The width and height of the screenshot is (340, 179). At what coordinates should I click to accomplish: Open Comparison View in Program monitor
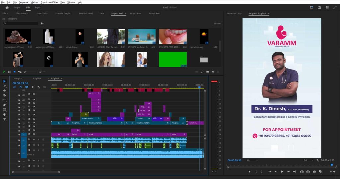pyautogui.click(x=320, y=172)
